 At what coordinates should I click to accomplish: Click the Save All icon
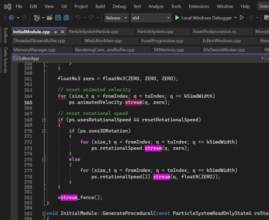66,18
